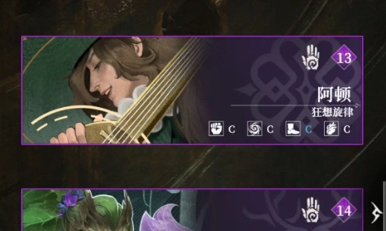The image size is (386, 231).
Task: Click the hand emblem on 阿顿 card
Action: click(311, 57)
